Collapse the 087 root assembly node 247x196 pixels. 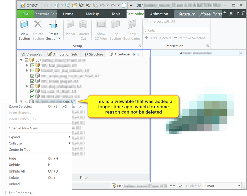pos(21,60)
